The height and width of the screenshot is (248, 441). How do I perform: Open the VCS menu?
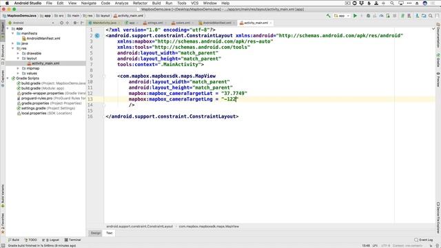point(194,3)
